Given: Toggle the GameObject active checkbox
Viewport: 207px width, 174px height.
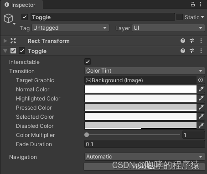Looking at the screenshot, I should [25, 17].
